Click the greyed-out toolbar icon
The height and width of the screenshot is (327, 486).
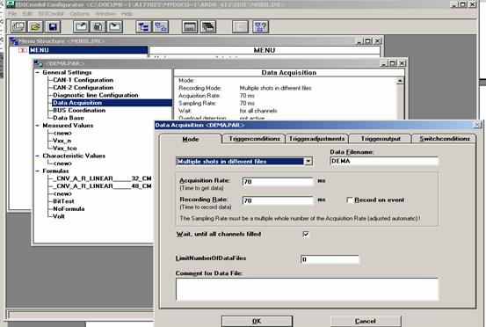point(240,27)
